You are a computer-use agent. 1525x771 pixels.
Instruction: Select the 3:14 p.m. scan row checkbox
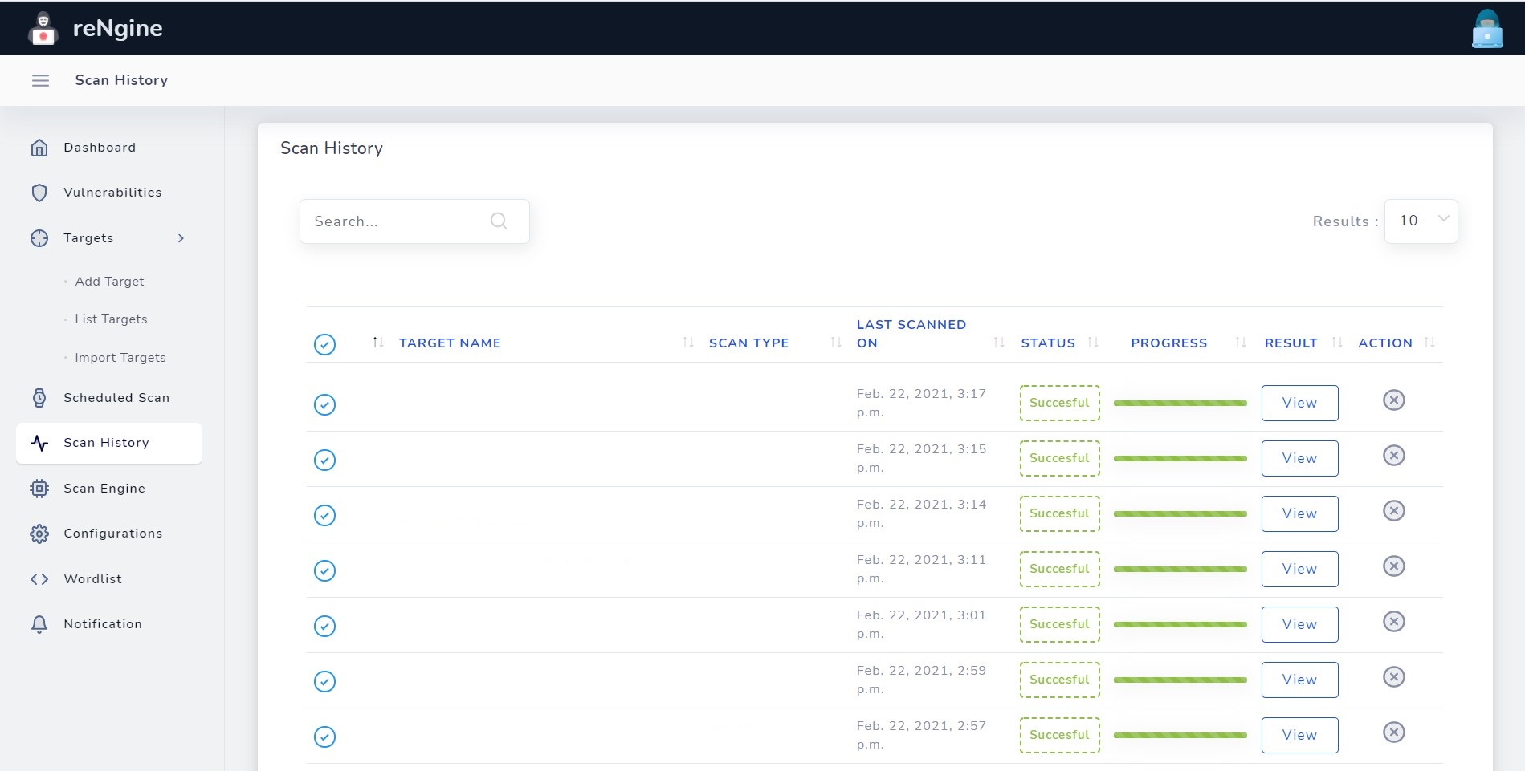click(x=324, y=515)
